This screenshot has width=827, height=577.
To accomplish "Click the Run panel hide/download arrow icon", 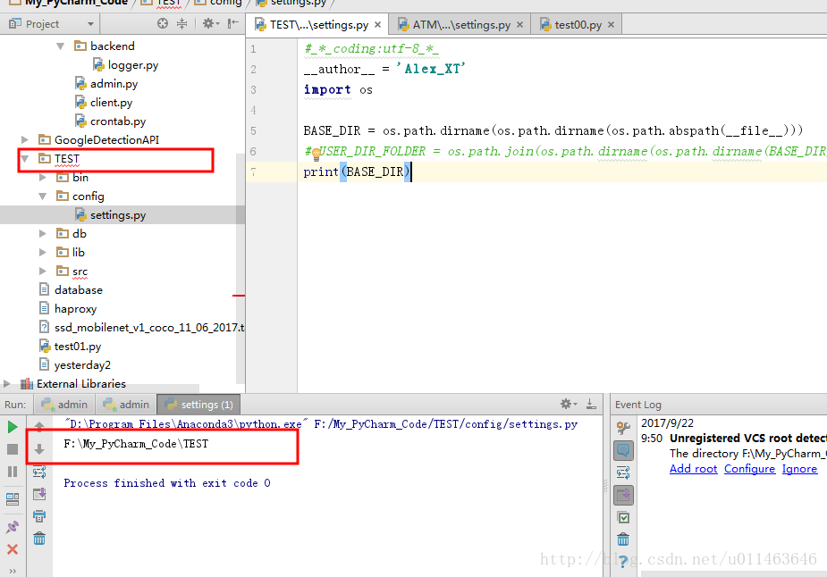I will pos(591,404).
